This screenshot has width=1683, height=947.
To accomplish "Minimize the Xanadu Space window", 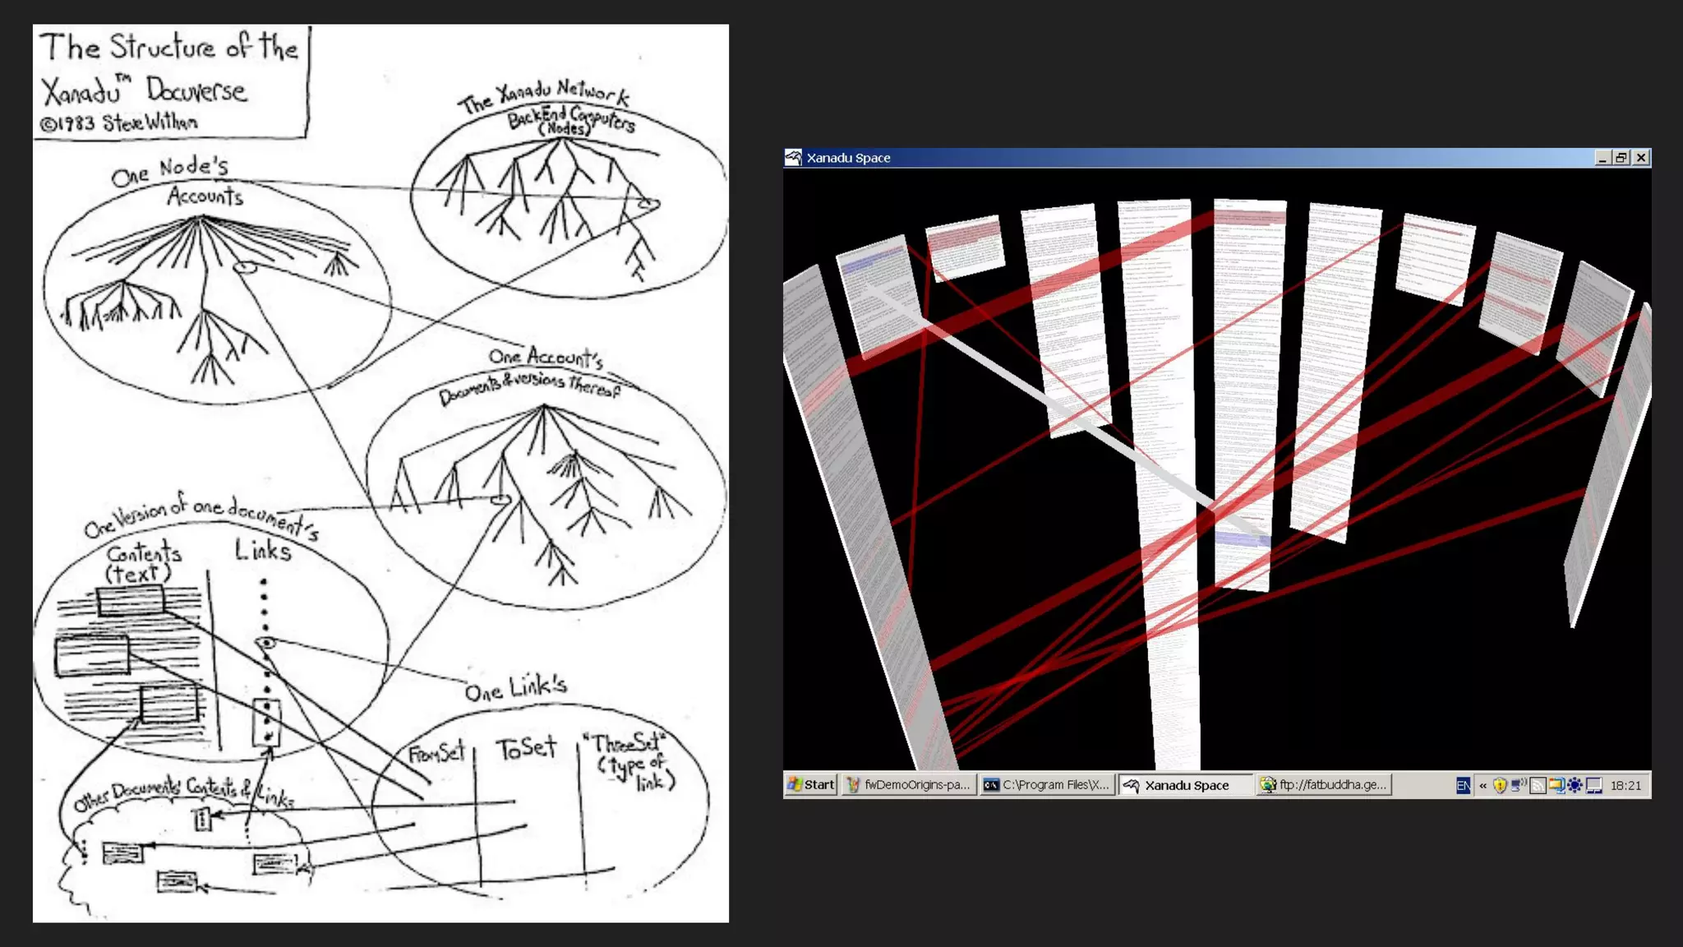I will click(x=1602, y=158).
